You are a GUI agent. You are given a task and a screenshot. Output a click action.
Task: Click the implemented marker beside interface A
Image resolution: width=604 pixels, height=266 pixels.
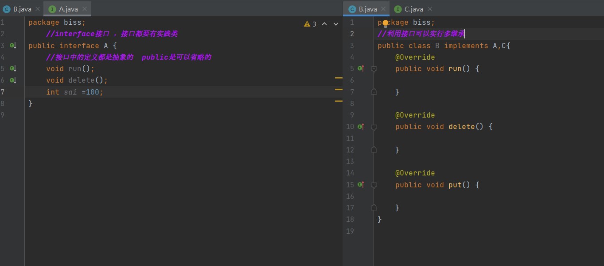click(x=13, y=46)
